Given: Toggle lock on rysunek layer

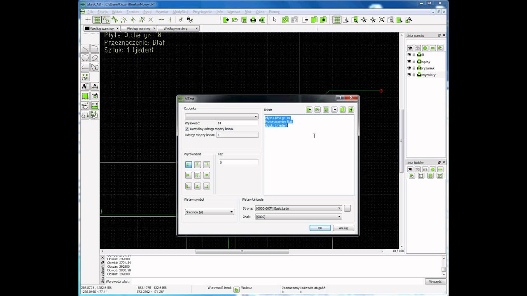Looking at the screenshot, I should pos(414,68).
